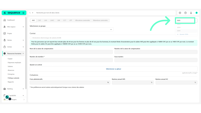Viewport: 201px width, 113px height.
Task: Expand the Ventes menu chevron
Action: (23, 40)
